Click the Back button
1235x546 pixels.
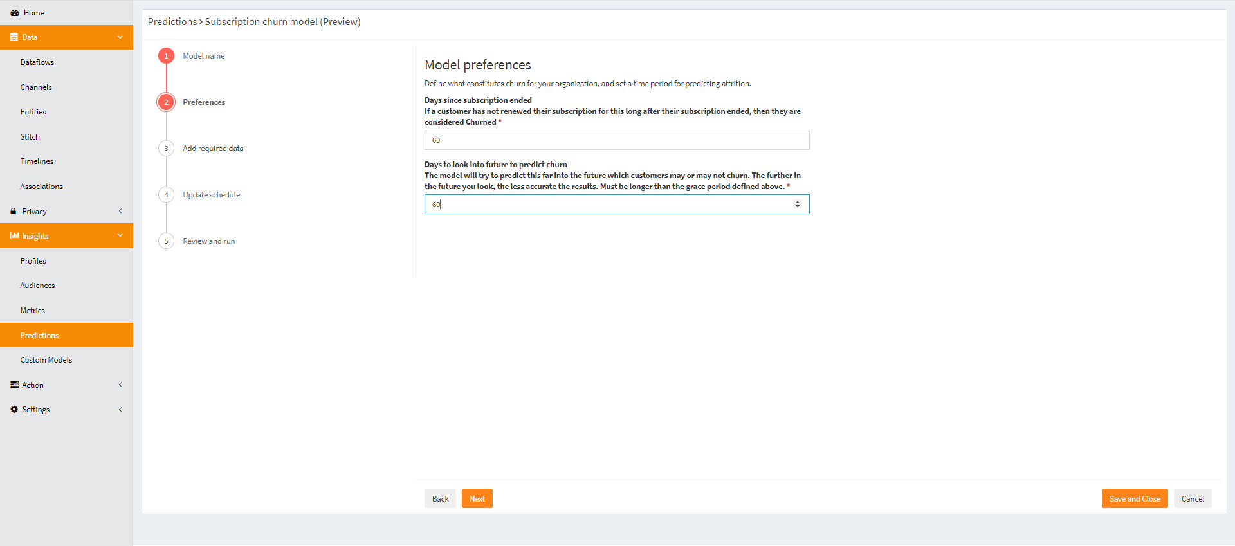[441, 499]
